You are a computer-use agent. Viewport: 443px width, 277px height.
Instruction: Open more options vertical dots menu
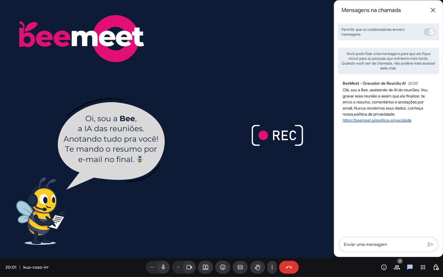tap(272, 267)
